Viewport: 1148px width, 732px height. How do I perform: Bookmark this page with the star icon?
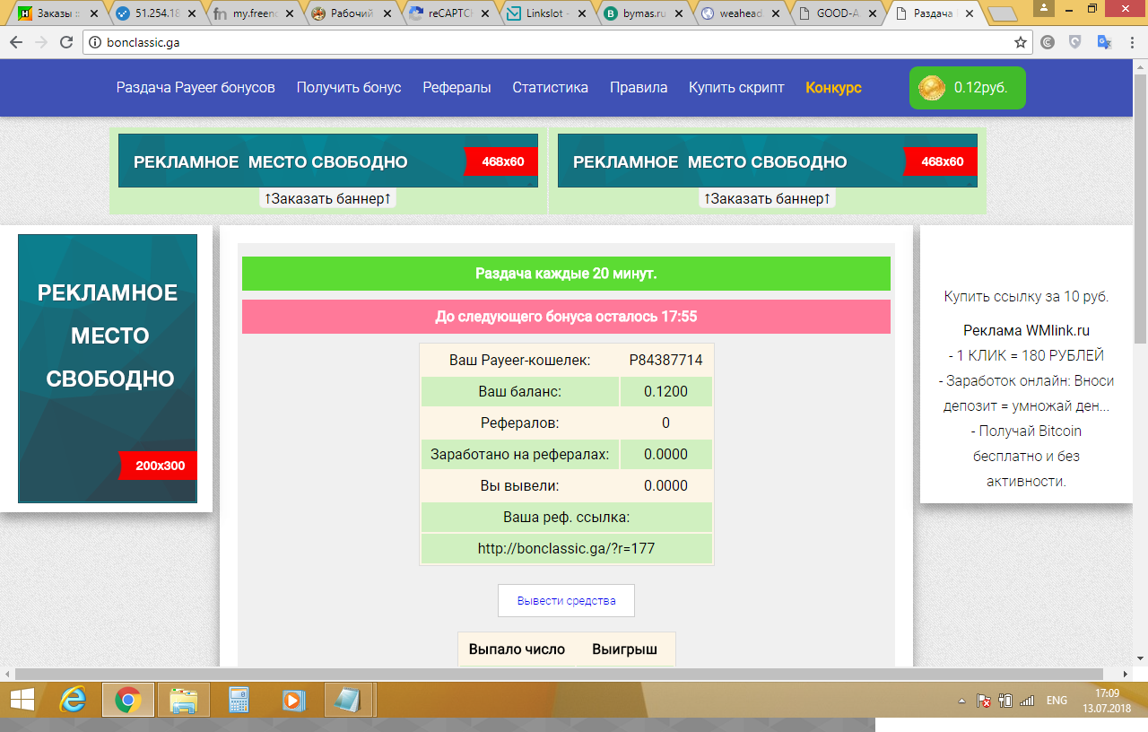[1020, 42]
